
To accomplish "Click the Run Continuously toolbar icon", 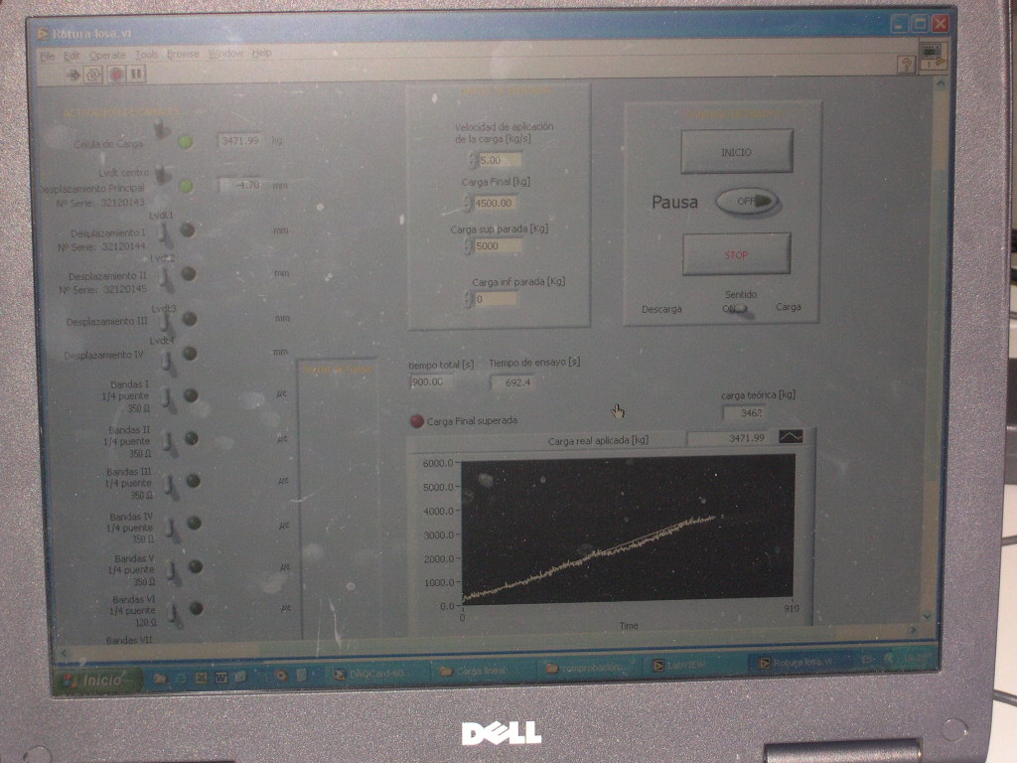I will (x=93, y=76).
